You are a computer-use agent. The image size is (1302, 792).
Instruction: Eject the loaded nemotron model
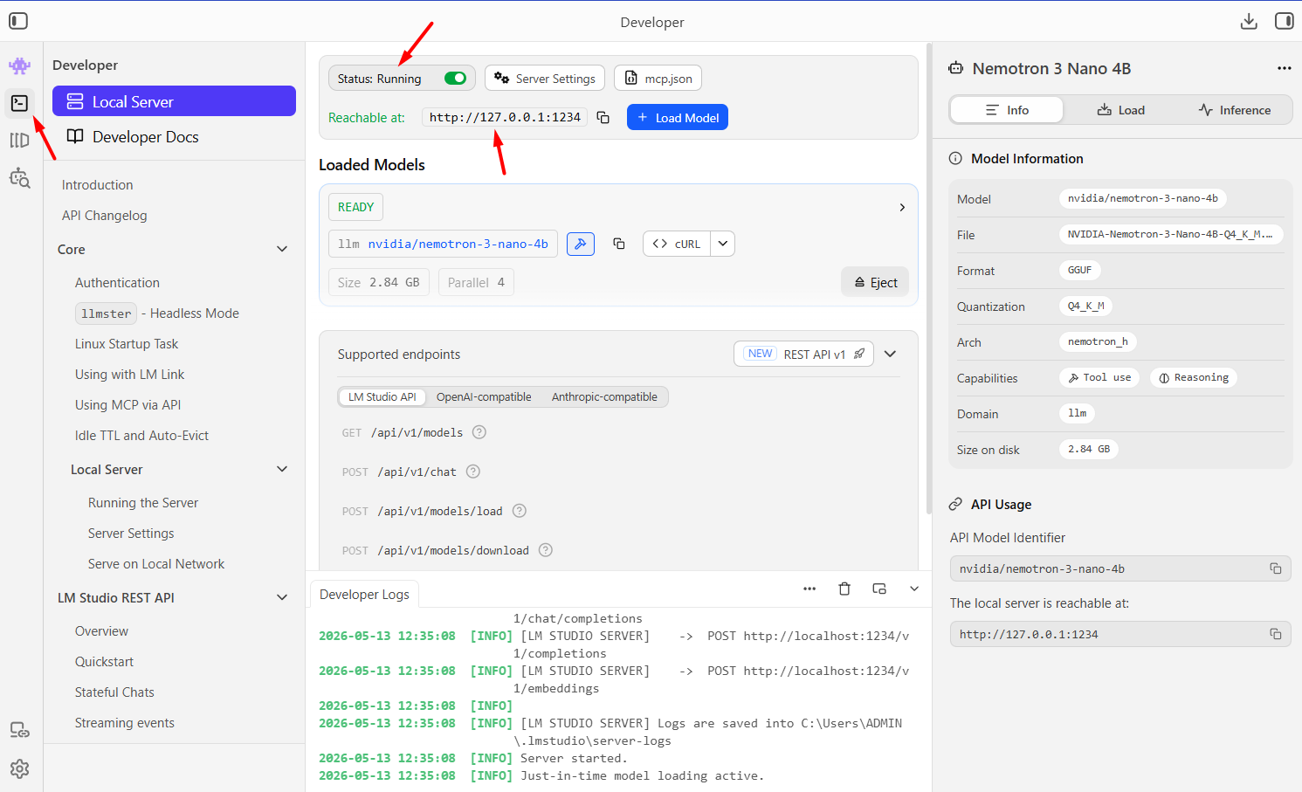[875, 282]
